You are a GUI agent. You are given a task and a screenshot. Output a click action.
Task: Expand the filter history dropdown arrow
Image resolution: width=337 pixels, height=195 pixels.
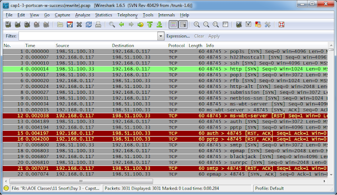pos(161,36)
